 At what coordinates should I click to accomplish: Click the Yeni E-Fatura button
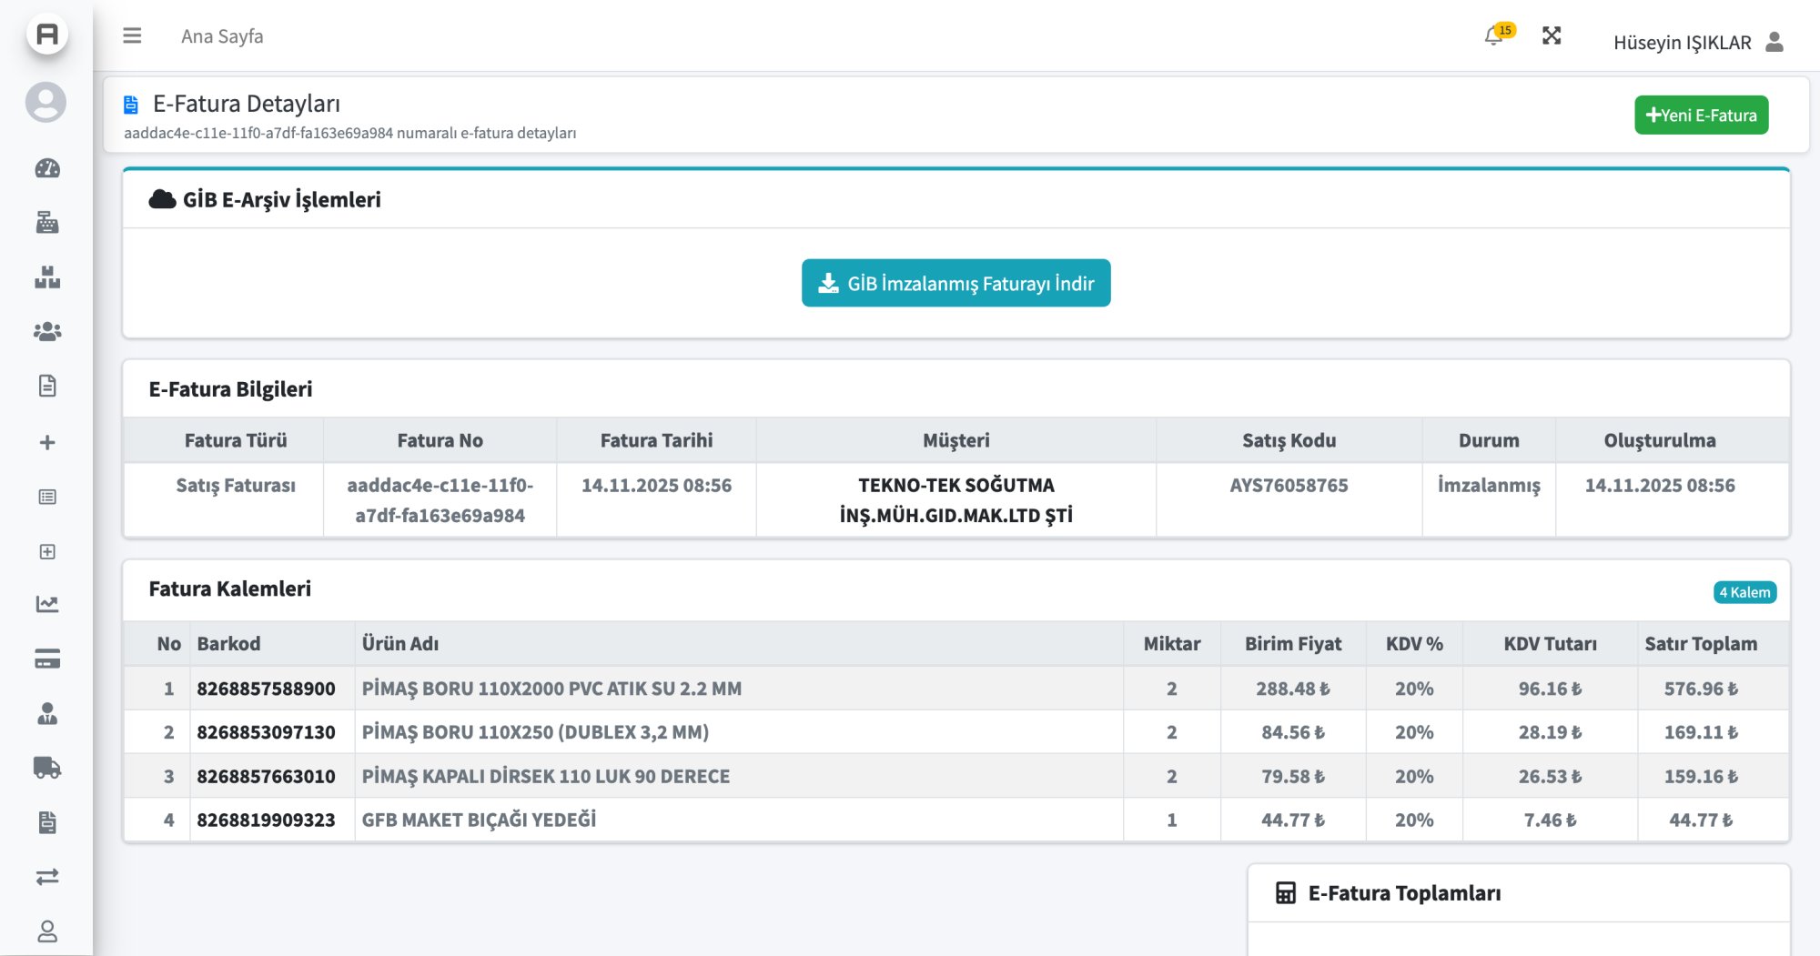pos(1701,116)
